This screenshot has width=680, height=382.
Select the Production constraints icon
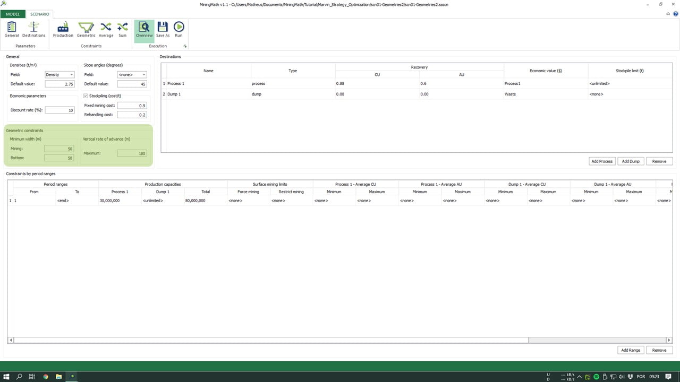[x=63, y=29]
